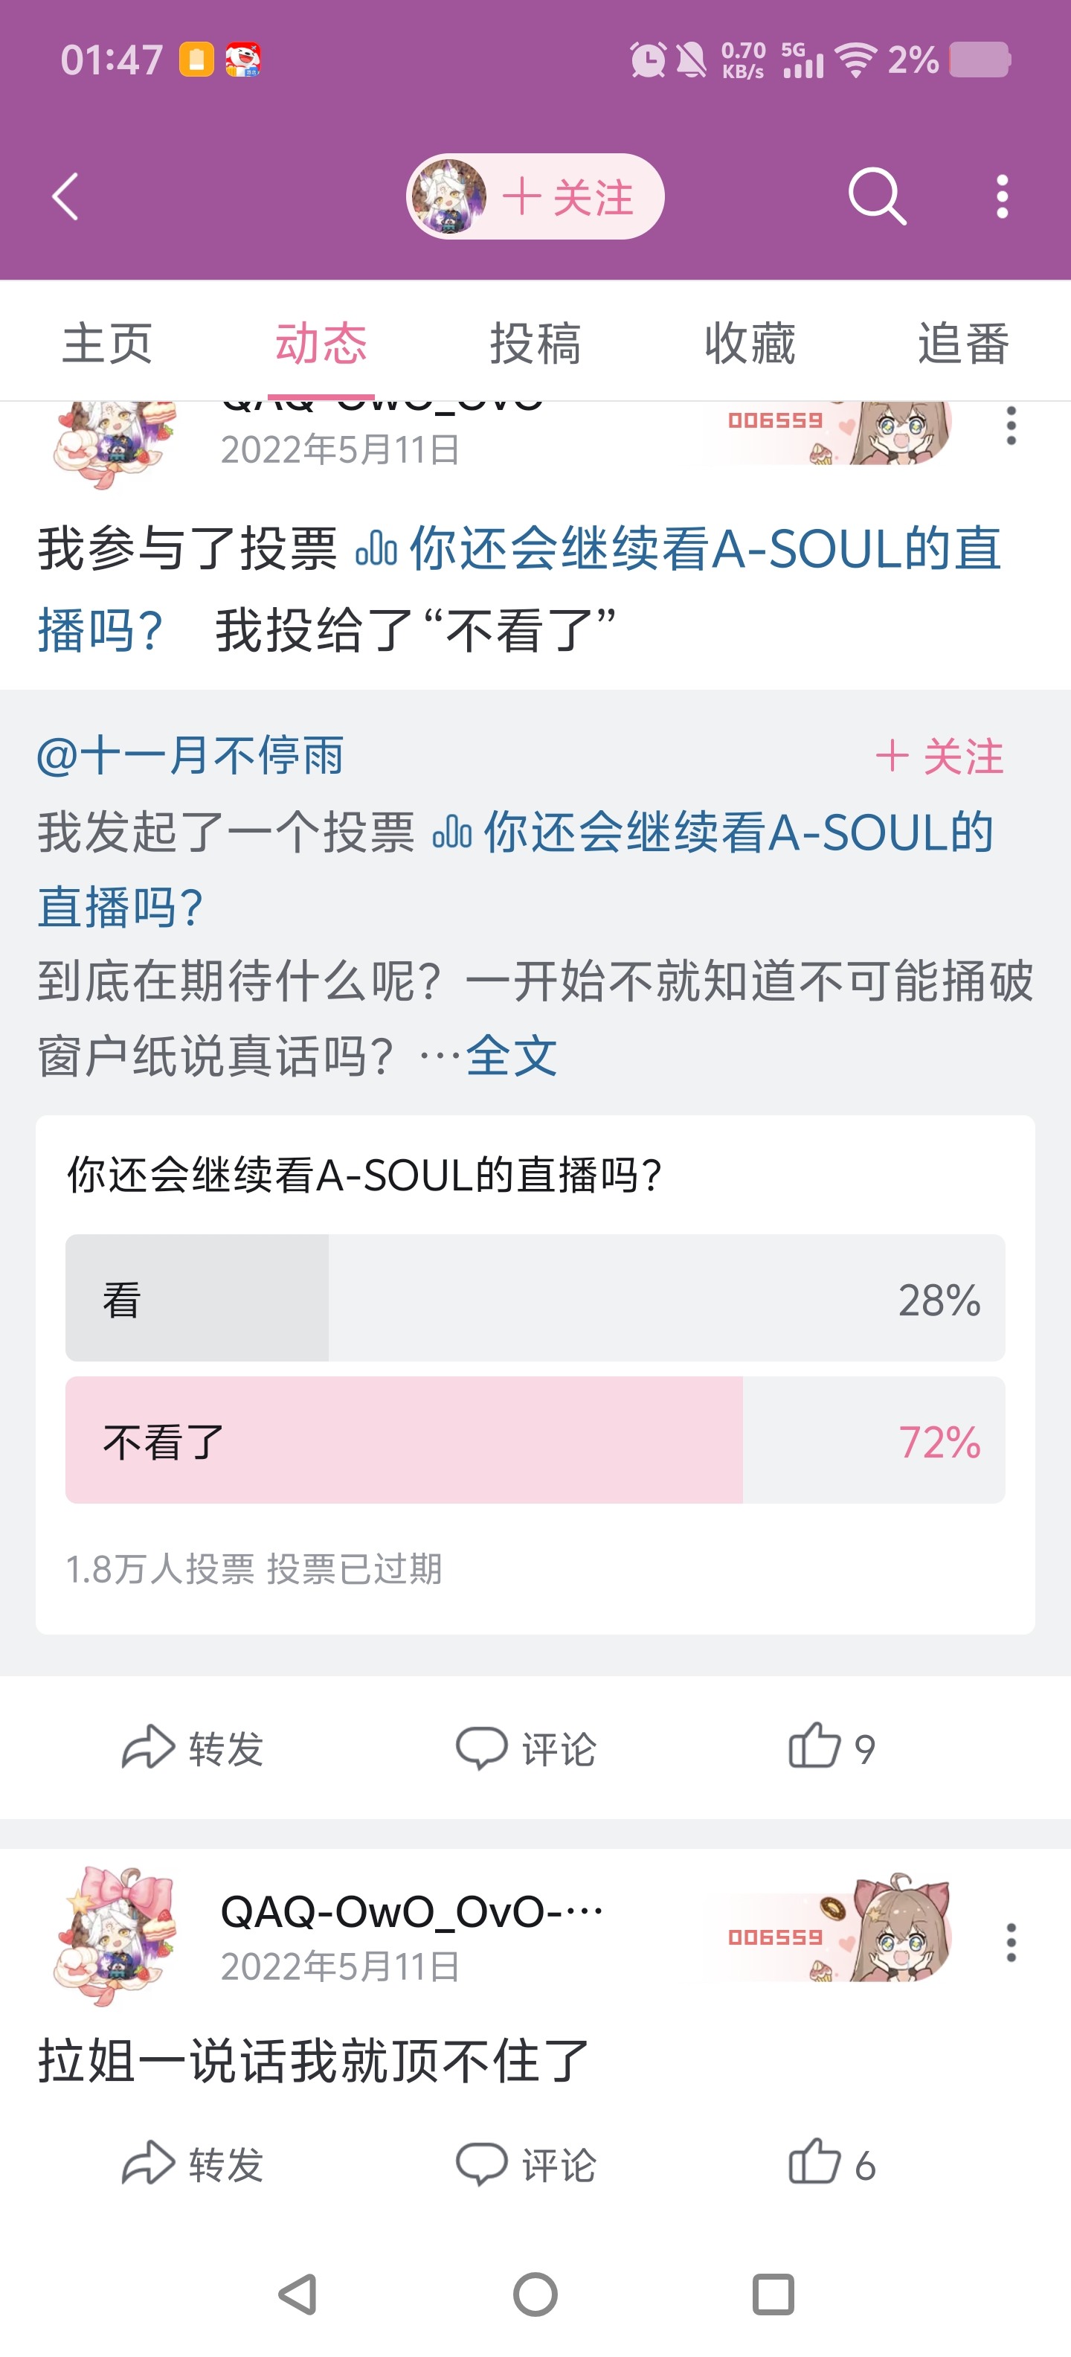Open the header three-dot overflow menu

(1003, 196)
